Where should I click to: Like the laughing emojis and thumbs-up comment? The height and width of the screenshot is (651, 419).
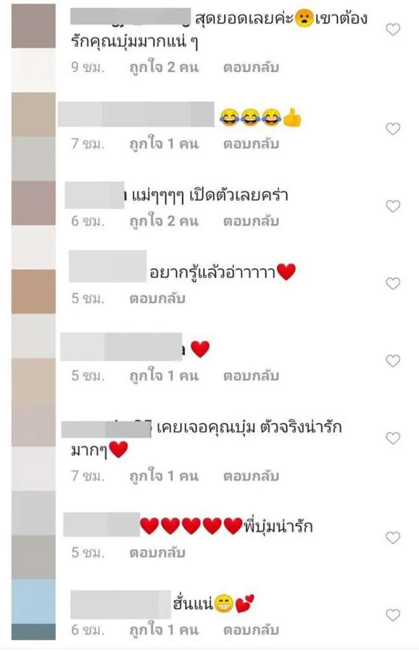point(392,128)
